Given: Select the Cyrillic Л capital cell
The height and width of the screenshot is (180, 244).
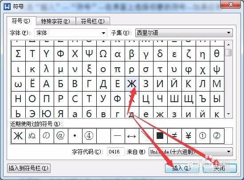Looking at the screenshot, I should [x=203, y=84].
